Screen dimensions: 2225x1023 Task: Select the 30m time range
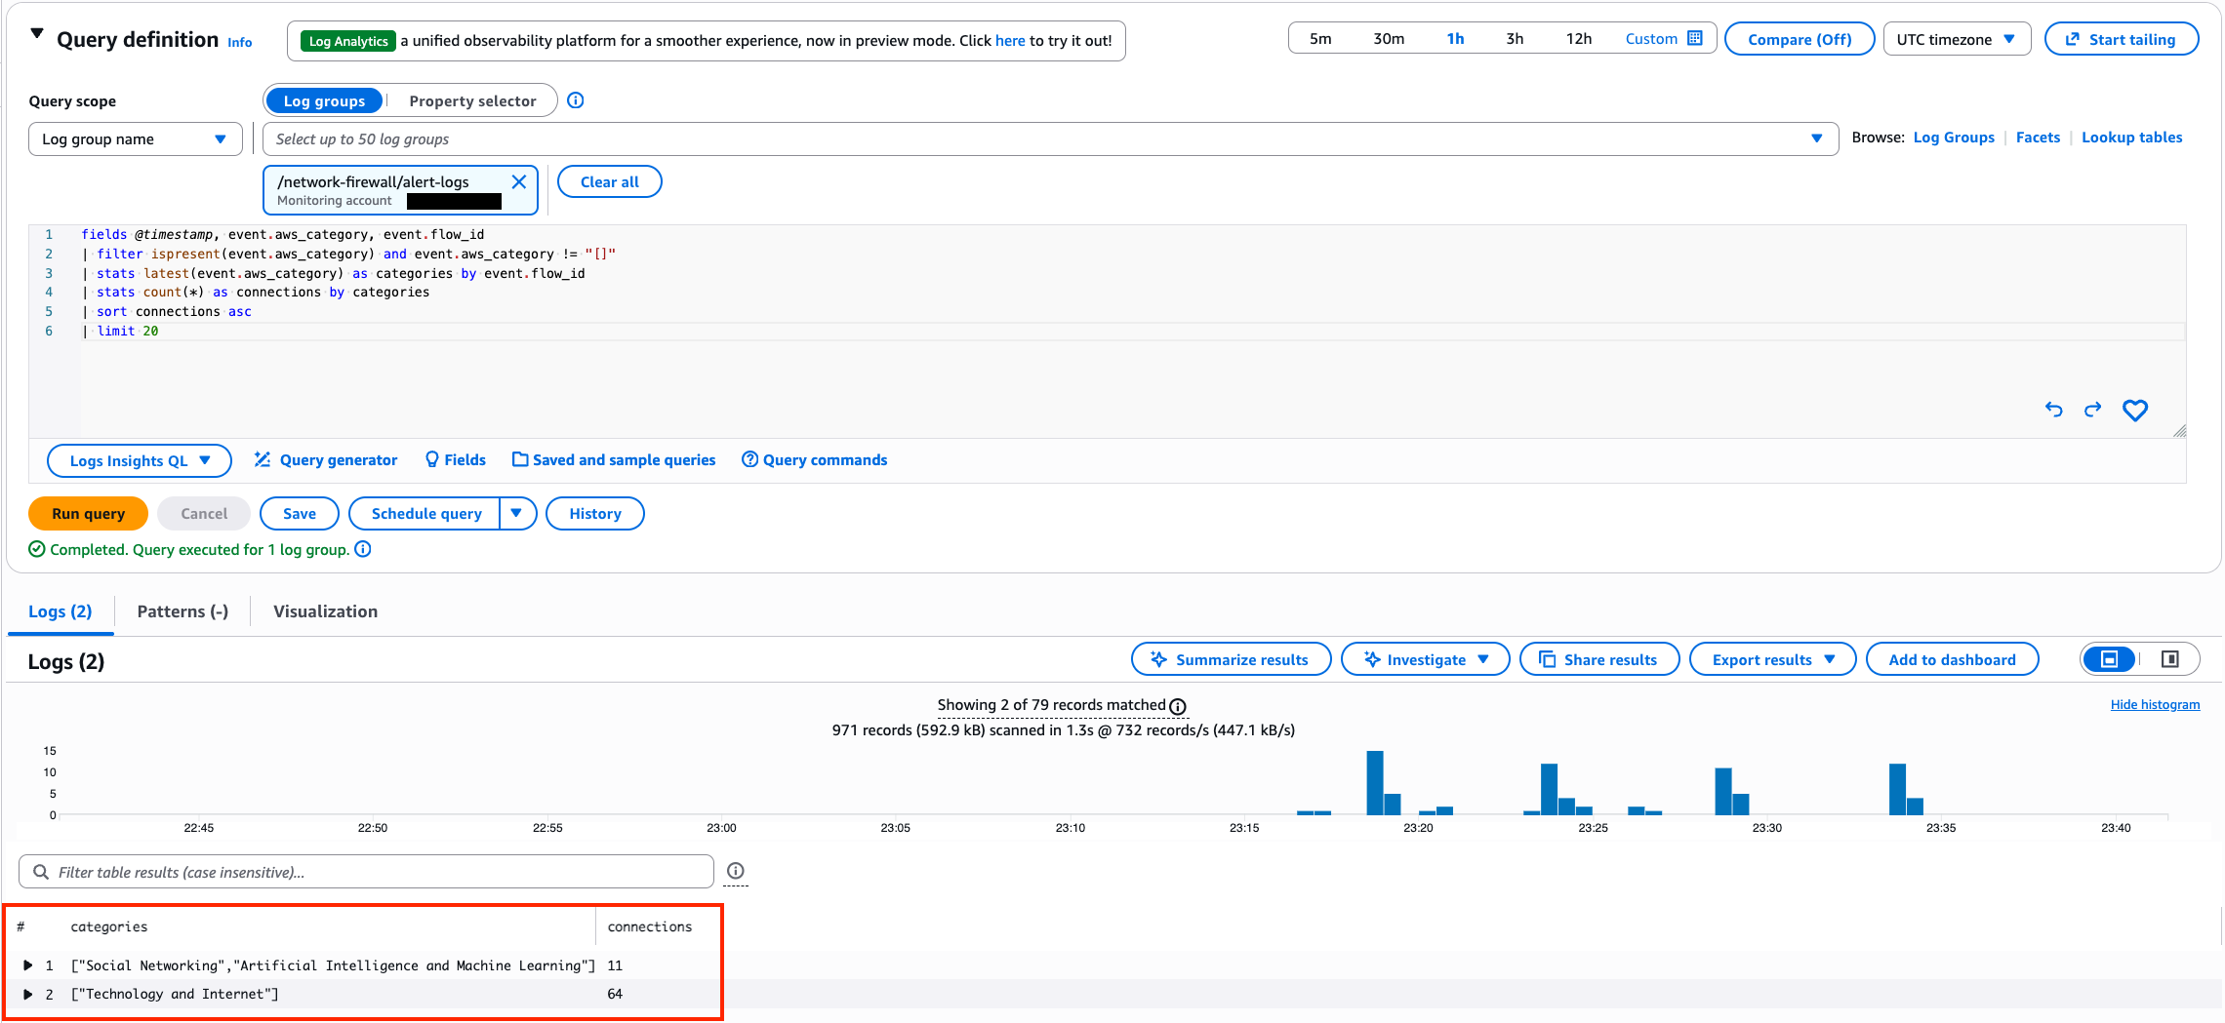1389,39
